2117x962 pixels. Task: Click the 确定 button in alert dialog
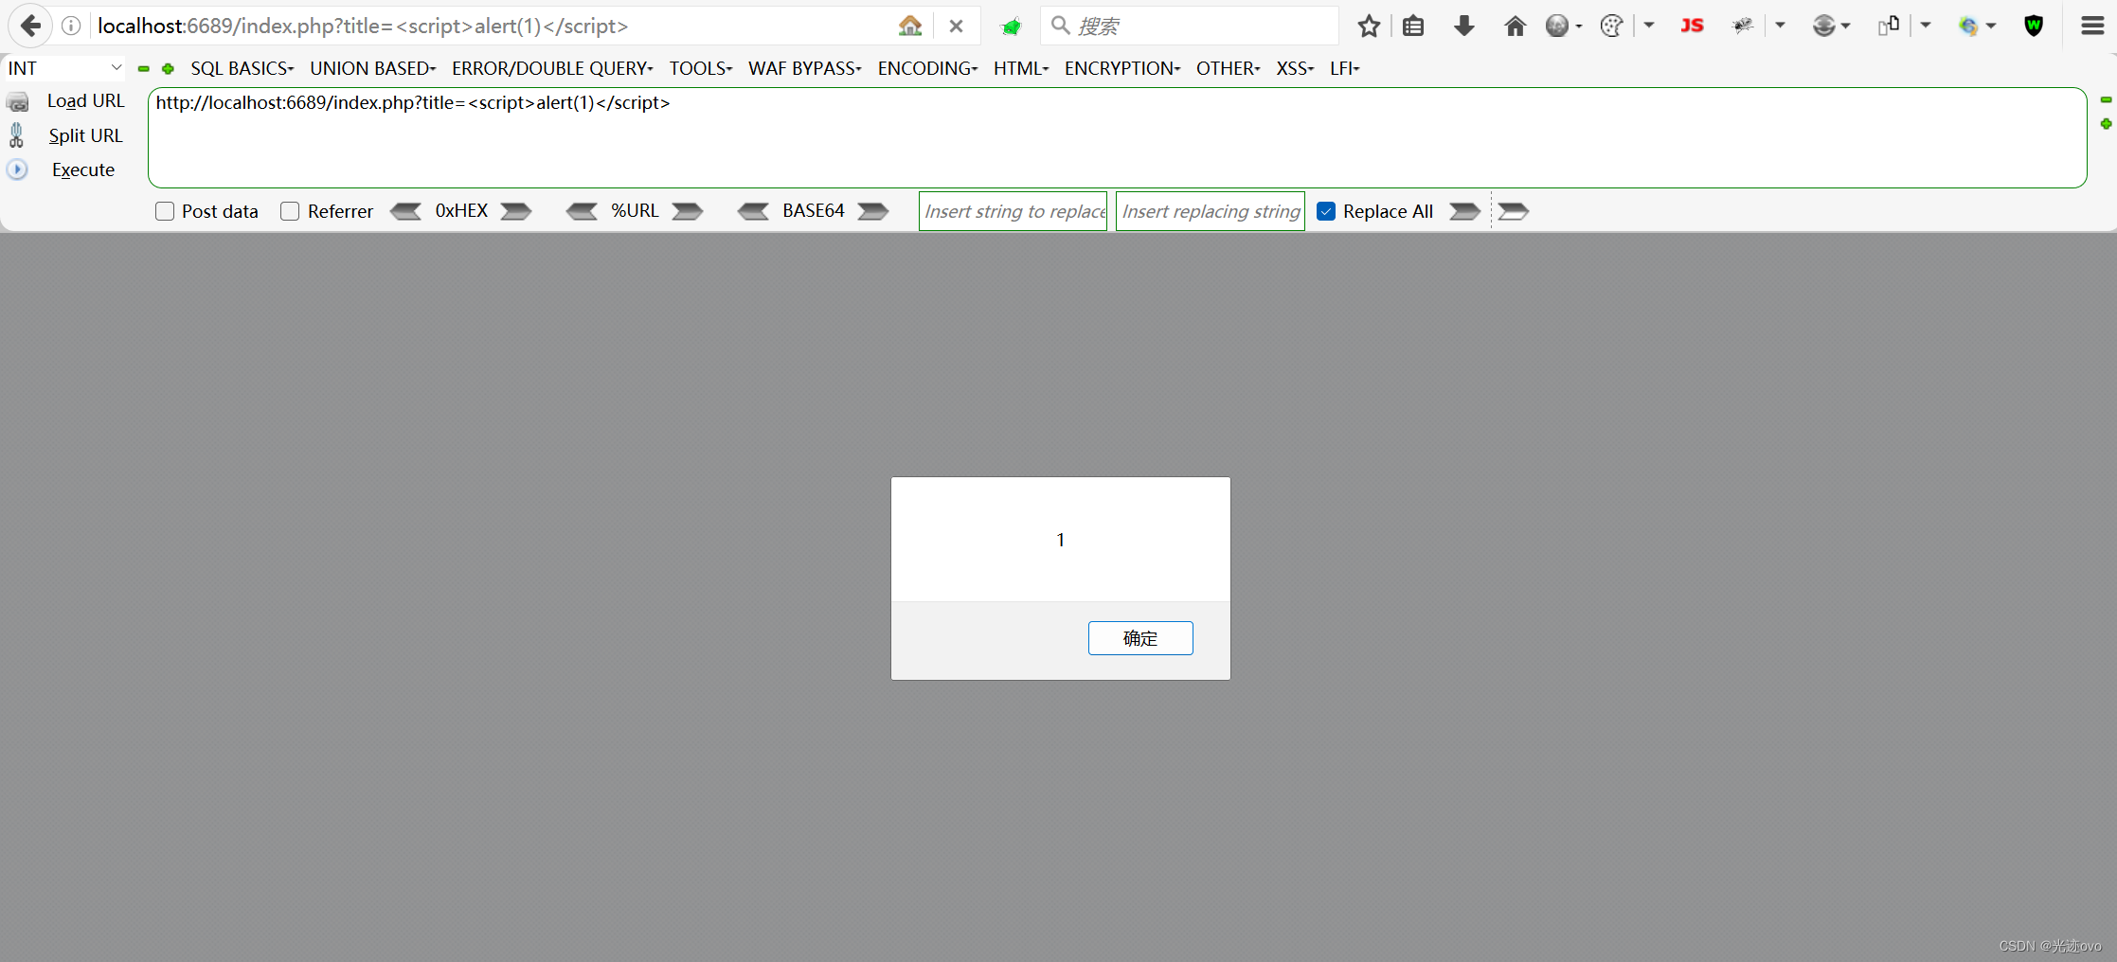tap(1140, 638)
